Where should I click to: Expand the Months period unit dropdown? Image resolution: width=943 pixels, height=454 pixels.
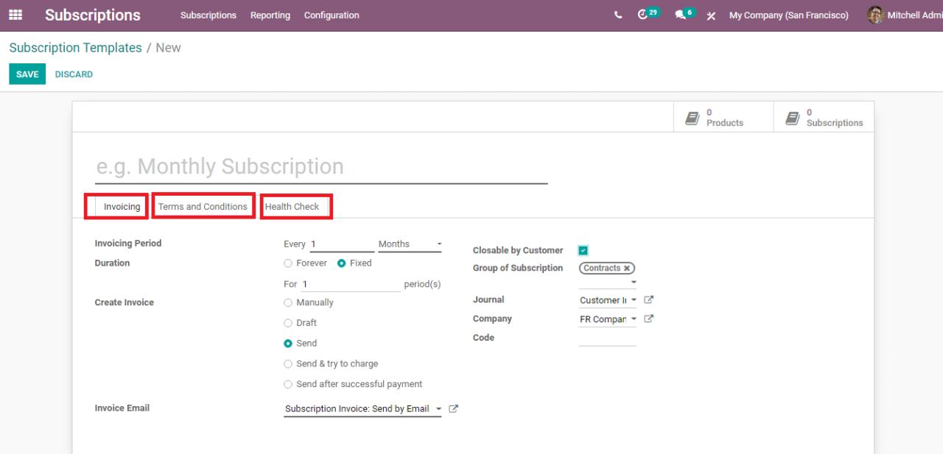tap(410, 244)
